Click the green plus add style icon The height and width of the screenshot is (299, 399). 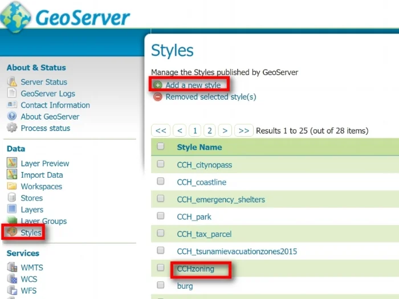157,85
